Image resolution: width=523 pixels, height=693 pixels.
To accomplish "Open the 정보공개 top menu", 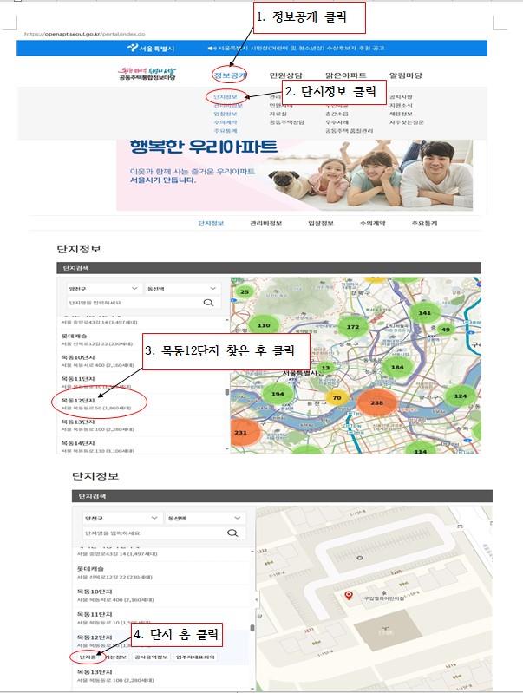I will coord(230,75).
